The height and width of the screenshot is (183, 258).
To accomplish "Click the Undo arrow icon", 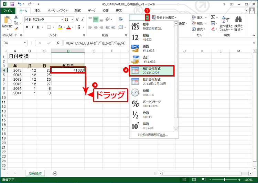I will click(20, 4).
